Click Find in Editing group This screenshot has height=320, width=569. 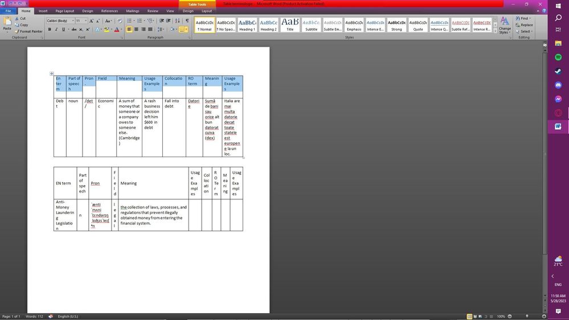pyautogui.click(x=523, y=18)
